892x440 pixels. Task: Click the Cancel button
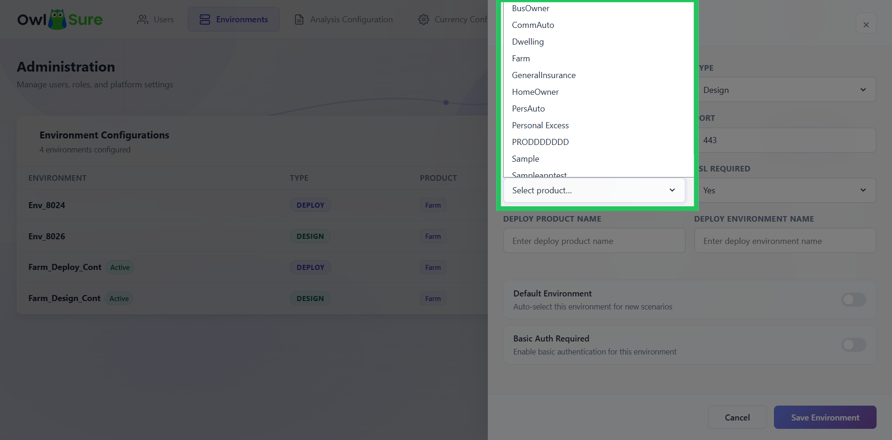(x=737, y=417)
